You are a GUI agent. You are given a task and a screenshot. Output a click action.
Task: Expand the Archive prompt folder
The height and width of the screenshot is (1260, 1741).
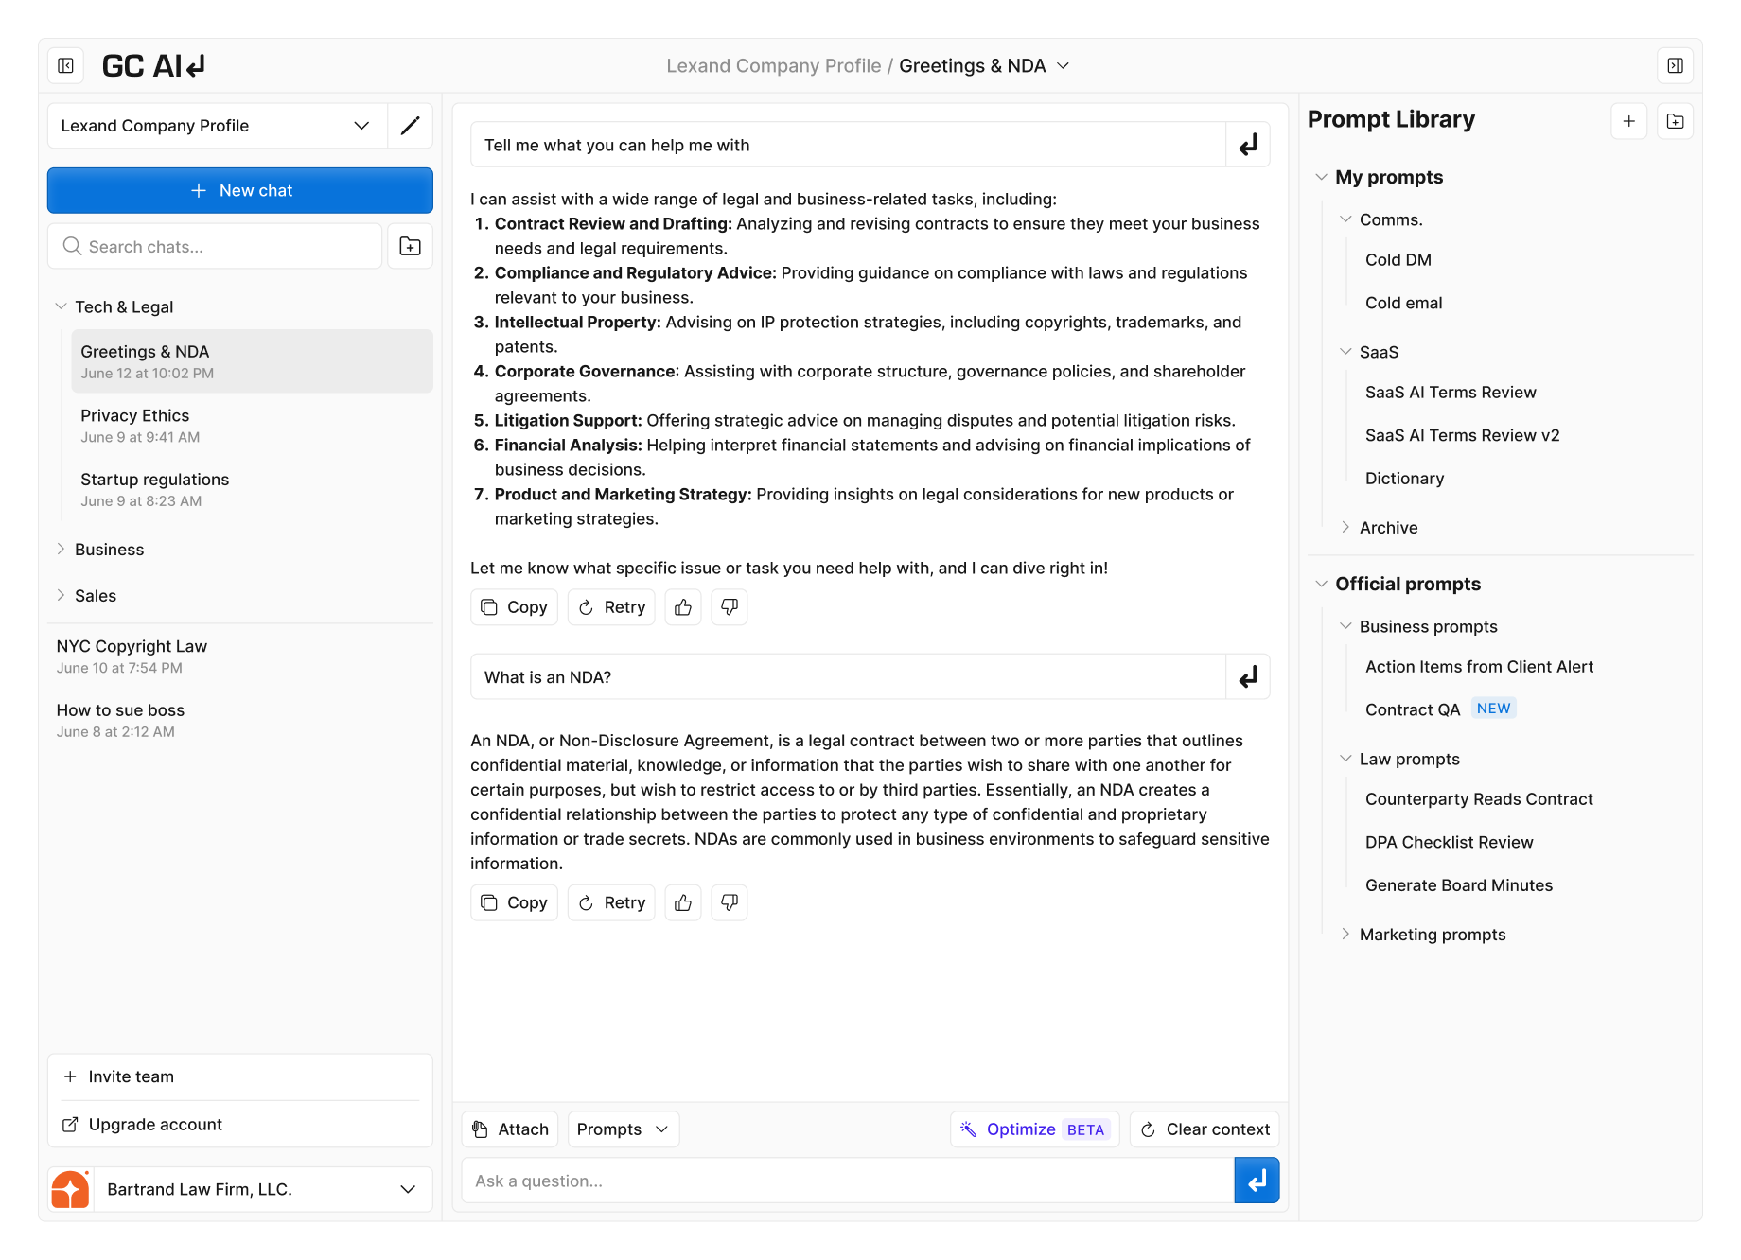[1345, 528]
